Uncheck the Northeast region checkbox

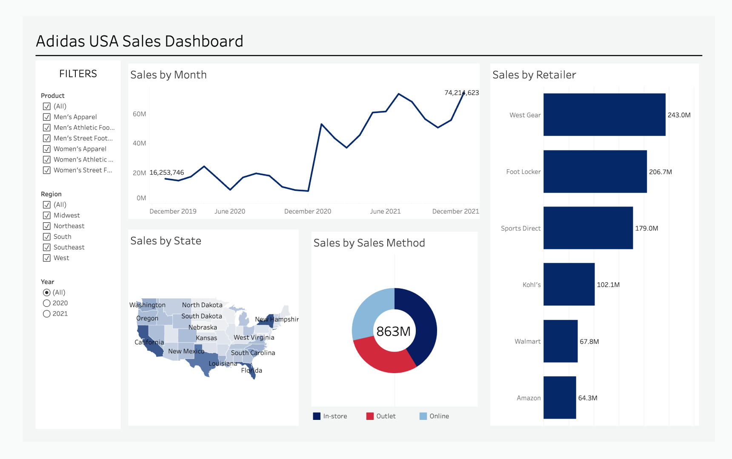[47, 226]
